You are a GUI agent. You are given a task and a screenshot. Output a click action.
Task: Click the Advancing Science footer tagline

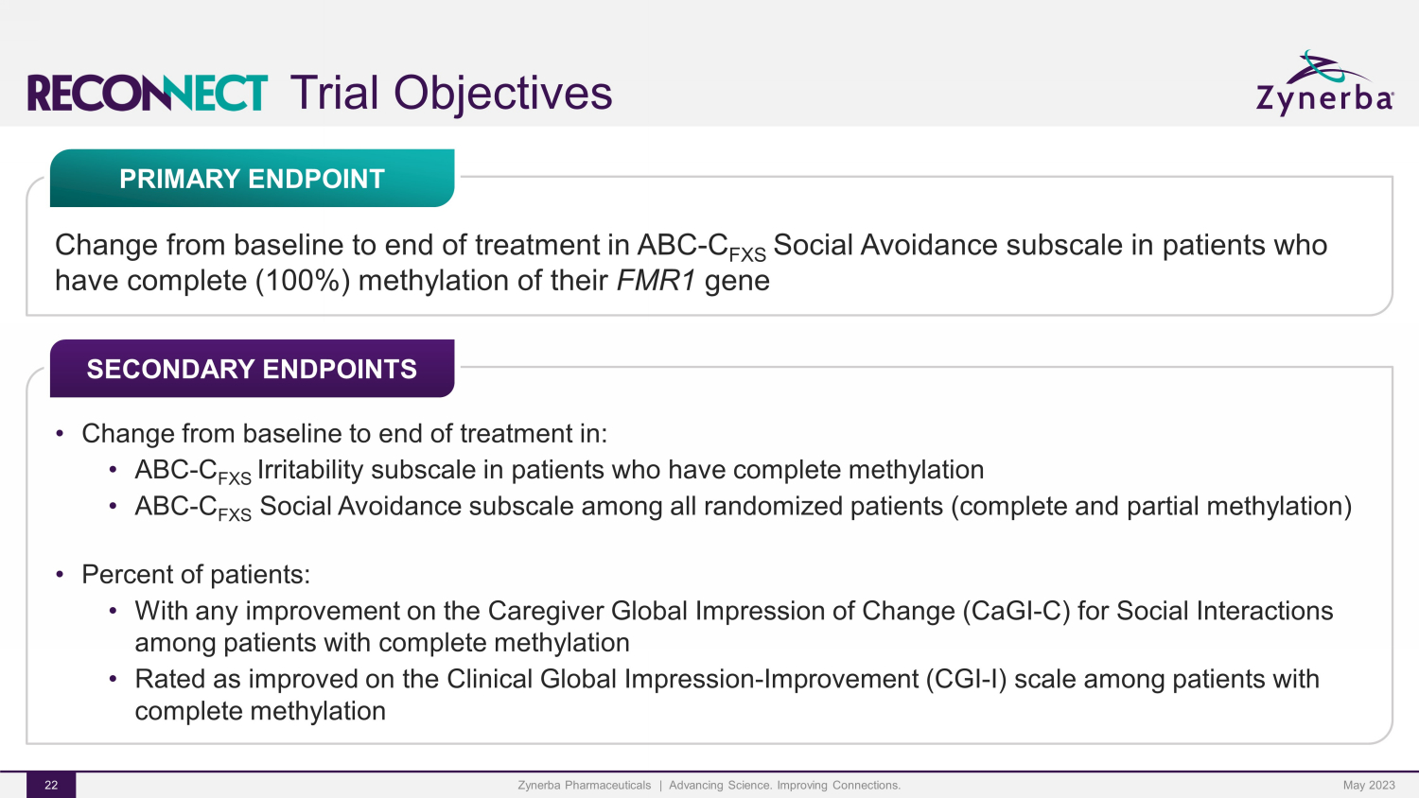[x=784, y=785]
